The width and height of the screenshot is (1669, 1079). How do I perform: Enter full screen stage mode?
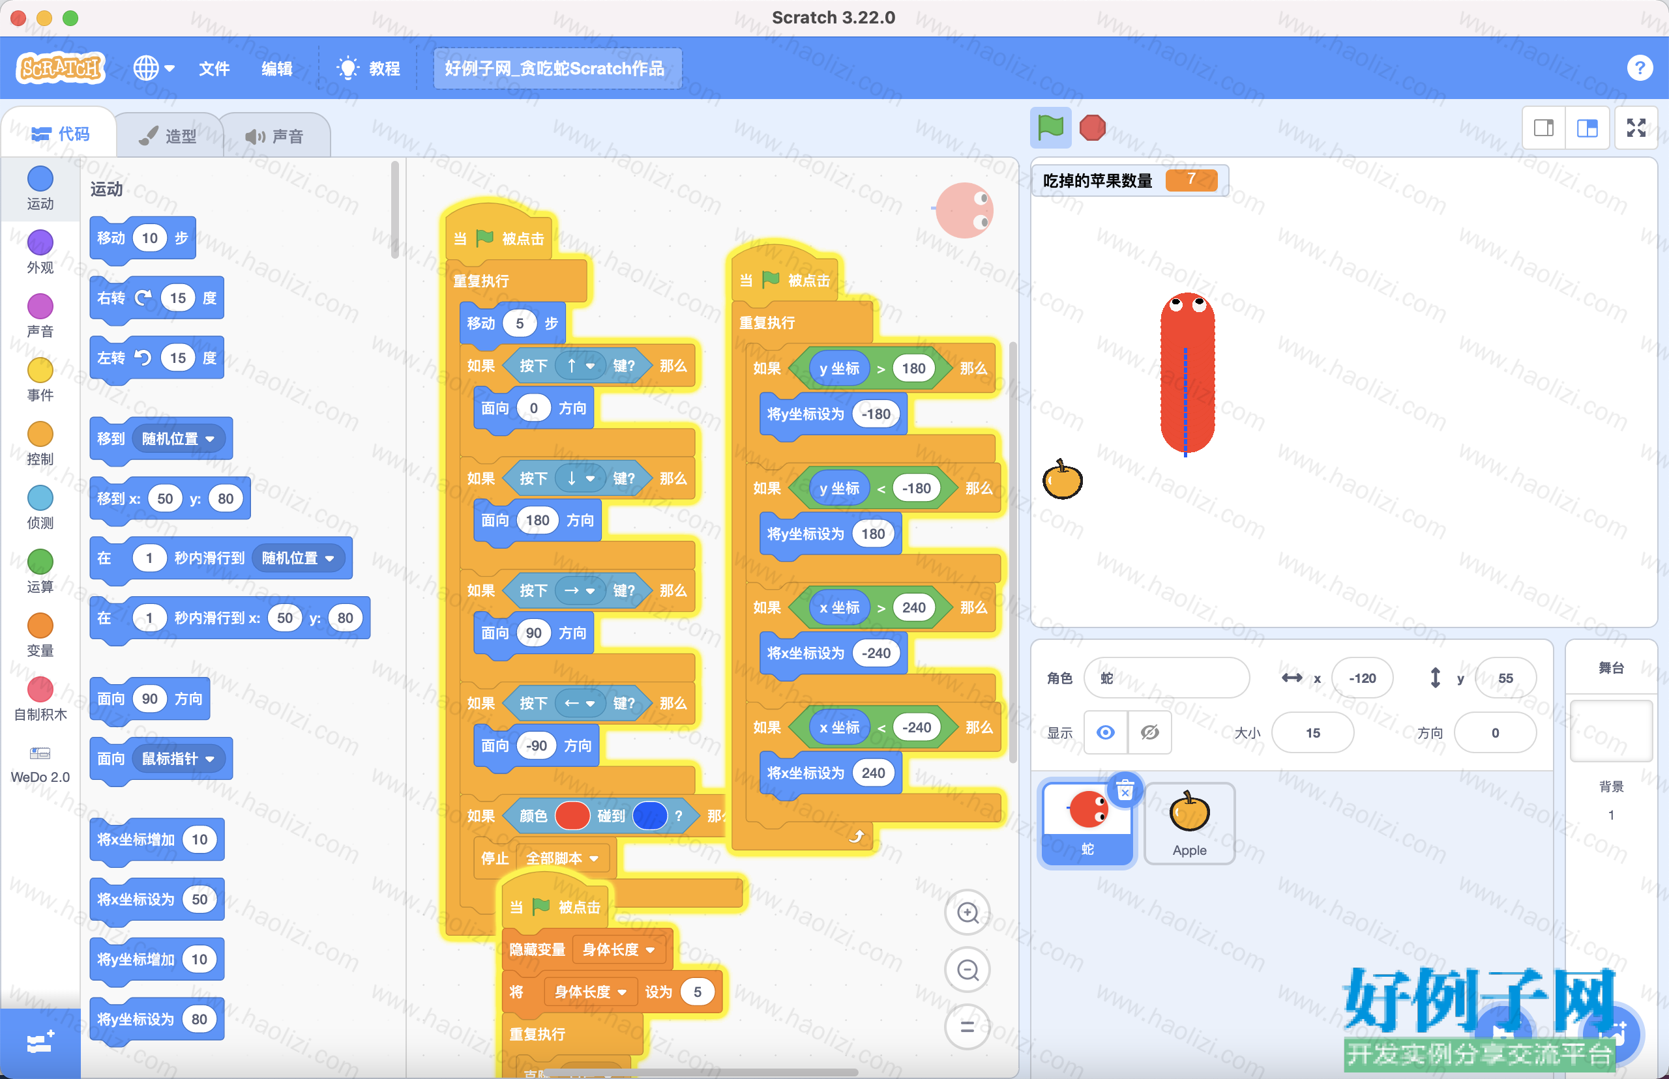click(1636, 128)
